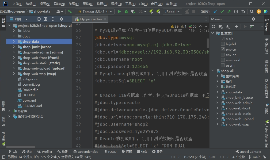Open the TODO tool window
The width and height of the screenshot is (270, 160).
tap(110, 151)
